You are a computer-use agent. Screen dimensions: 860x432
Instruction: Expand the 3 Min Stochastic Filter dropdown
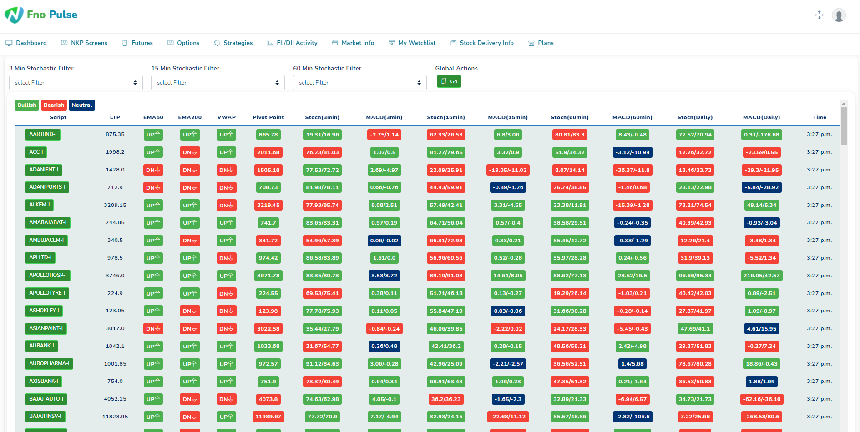(x=76, y=83)
